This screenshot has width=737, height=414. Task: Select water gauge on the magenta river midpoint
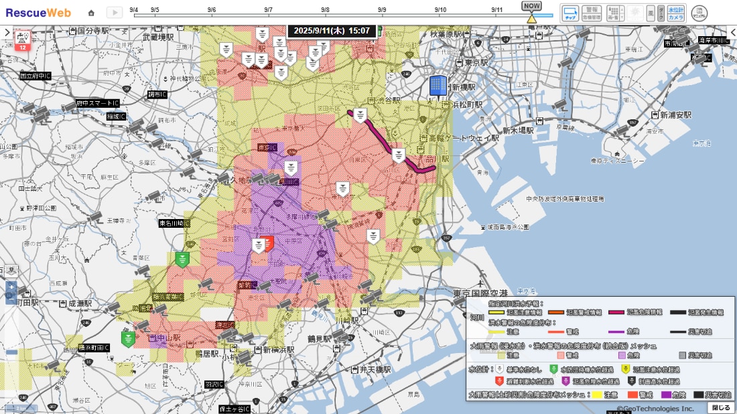coord(399,155)
